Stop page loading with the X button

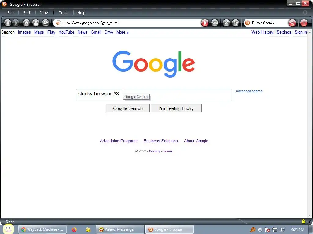(226, 23)
